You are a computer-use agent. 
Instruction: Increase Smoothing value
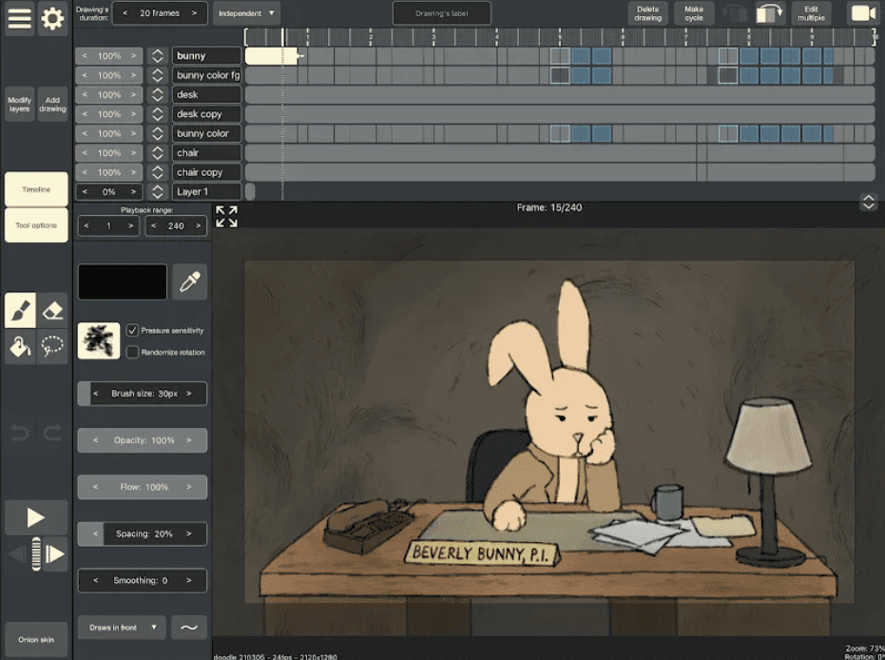189,580
